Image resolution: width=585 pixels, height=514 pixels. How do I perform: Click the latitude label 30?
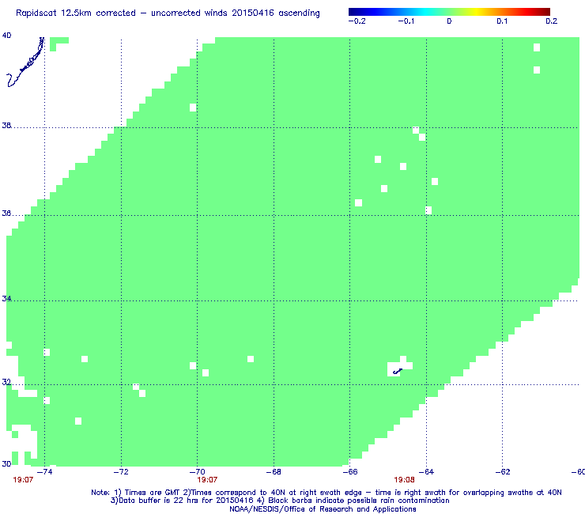[6, 463]
